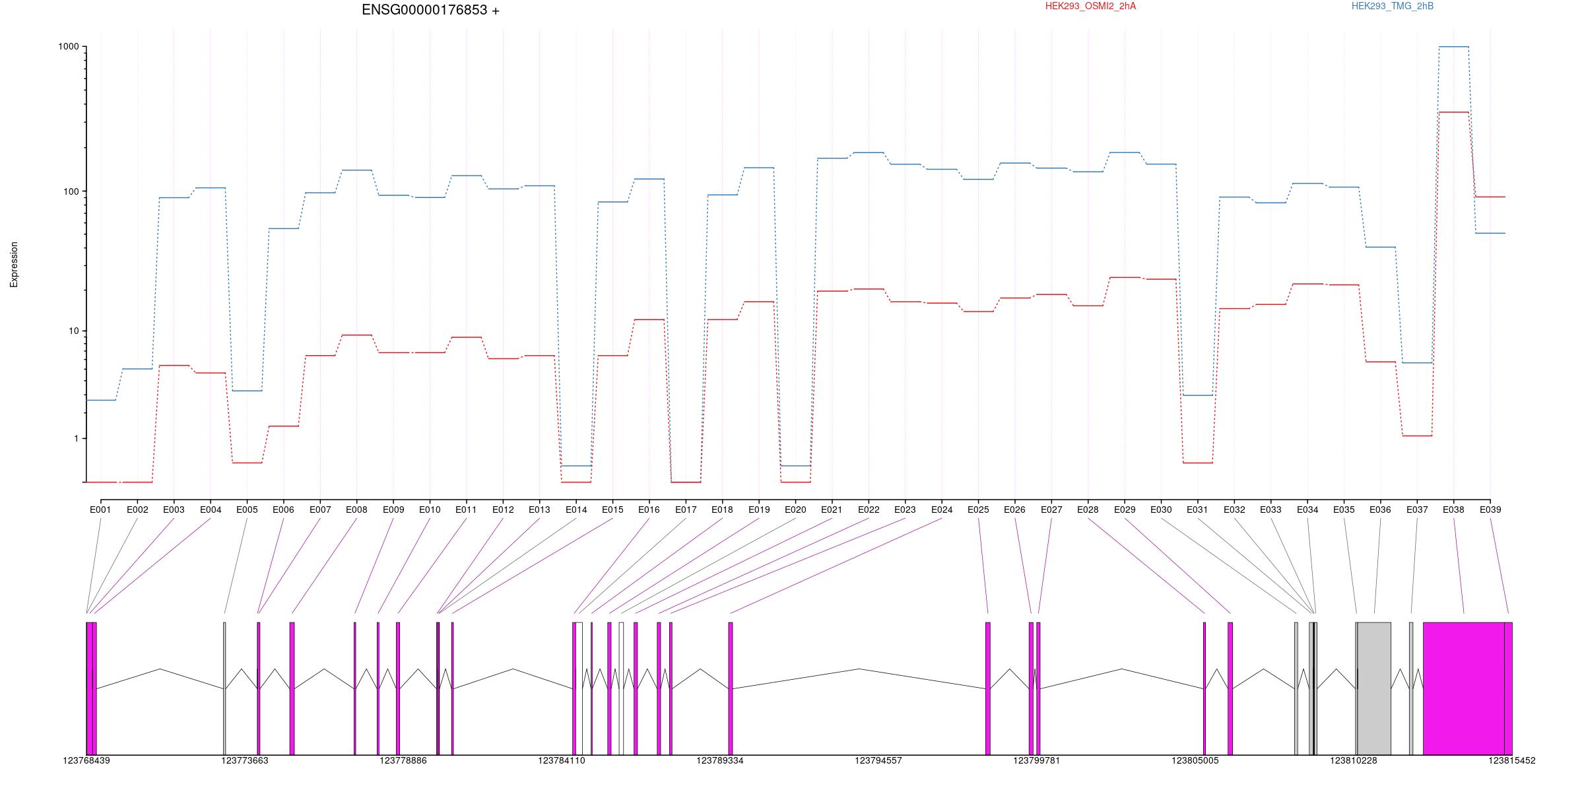Image resolution: width=1584 pixels, height=792 pixels.
Task: Click genomic coordinate 123773663
Action: pyautogui.click(x=245, y=760)
